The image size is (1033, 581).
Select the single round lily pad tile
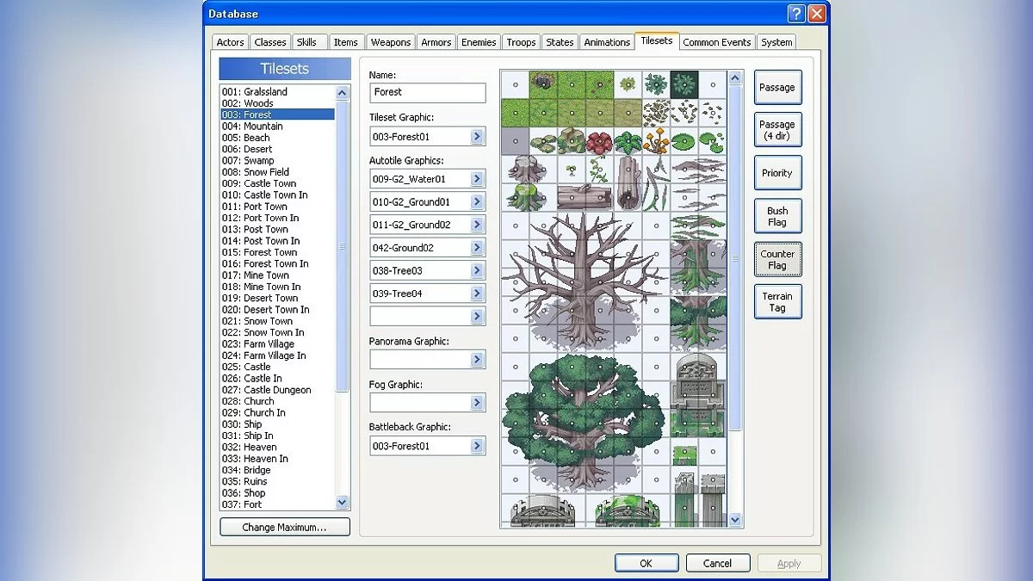684,140
